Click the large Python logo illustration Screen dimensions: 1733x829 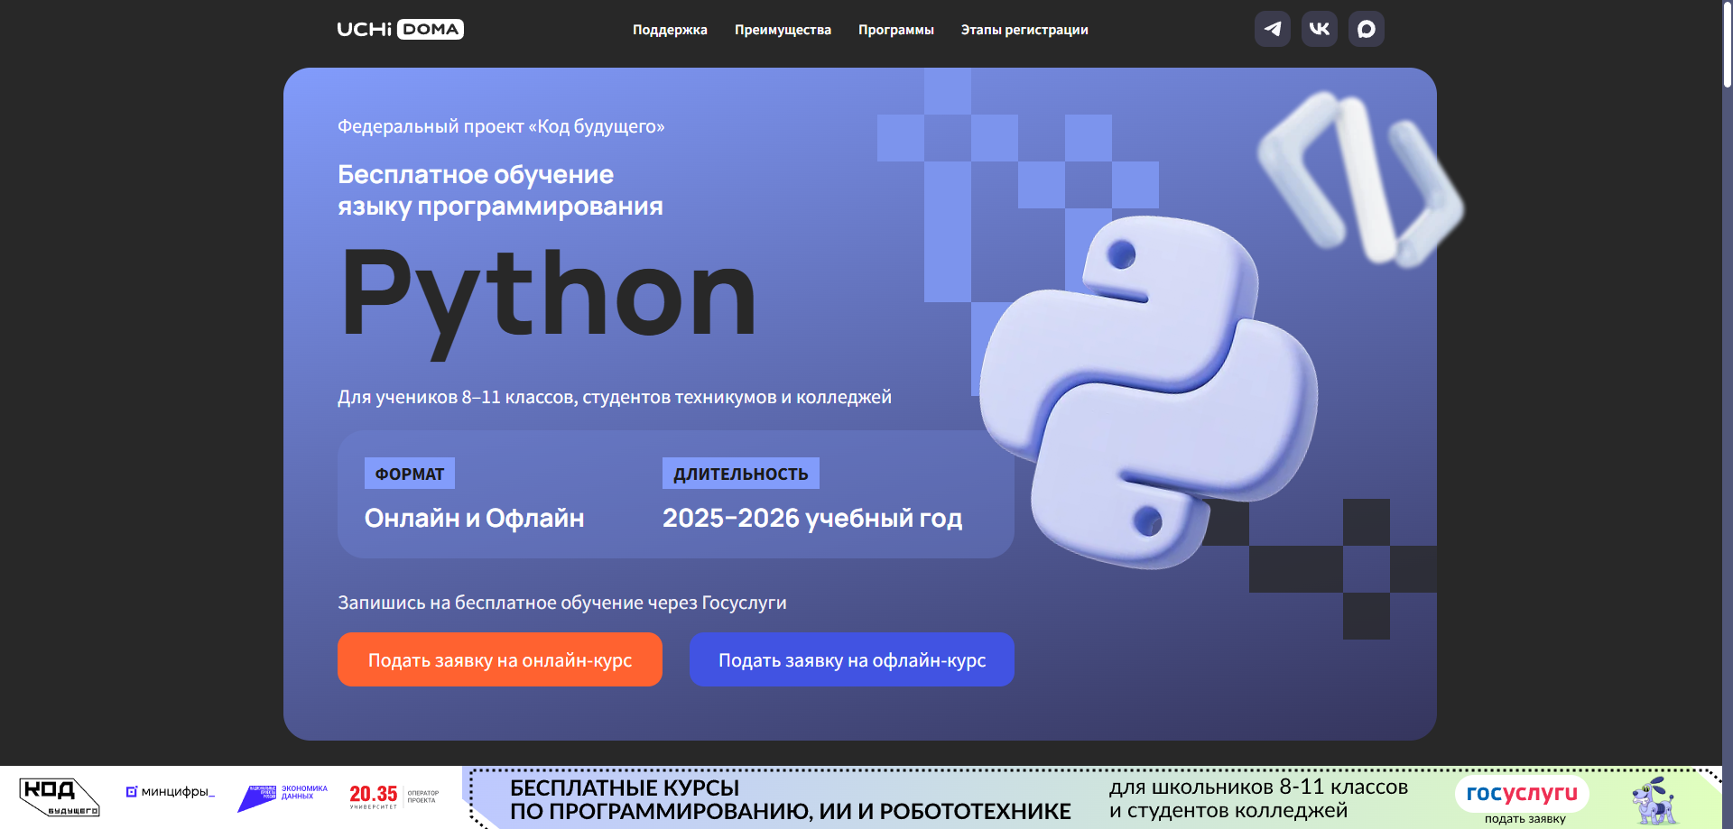1148,392
